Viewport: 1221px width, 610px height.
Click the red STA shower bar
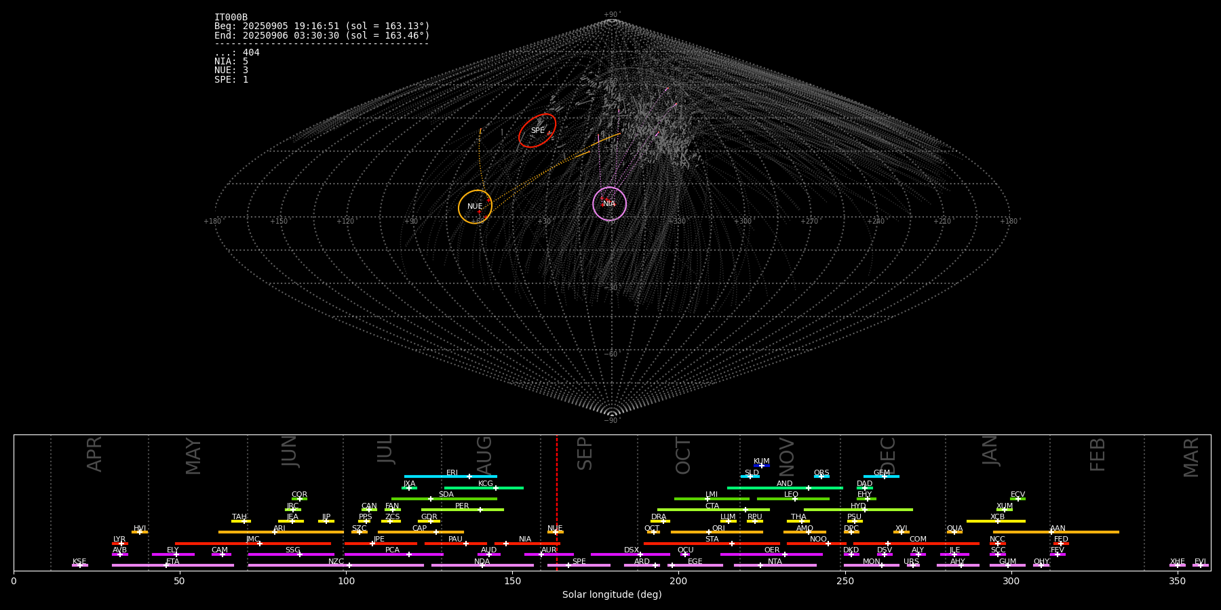pyautogui.click(x=712, y=544)
